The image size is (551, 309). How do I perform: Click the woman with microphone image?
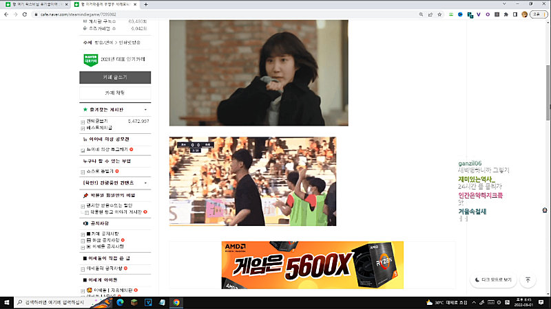pyautogui.click(x=259, y=73)
